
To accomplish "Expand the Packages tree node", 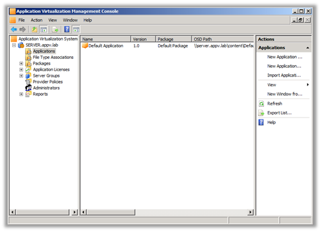I will click(x=21, y=63).
